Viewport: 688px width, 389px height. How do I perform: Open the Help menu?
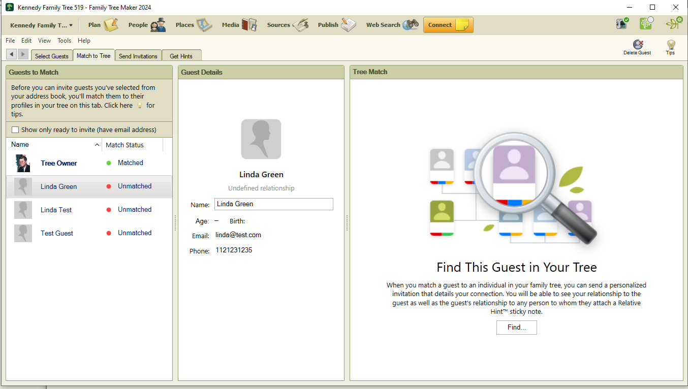click(x=84, y=41)
